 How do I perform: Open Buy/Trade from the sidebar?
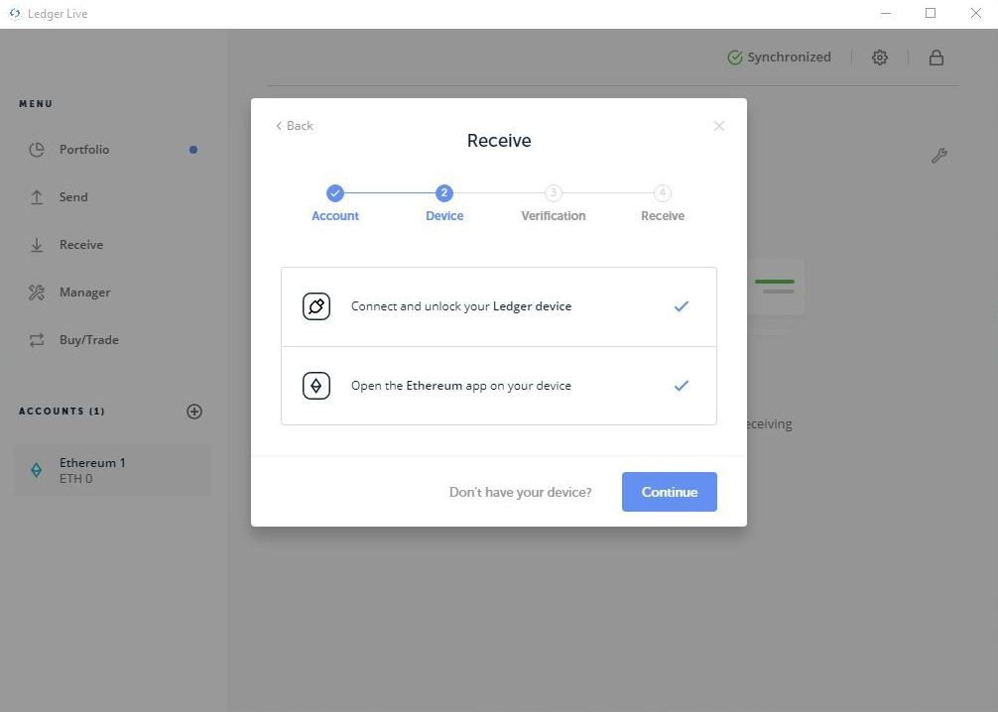88,340
